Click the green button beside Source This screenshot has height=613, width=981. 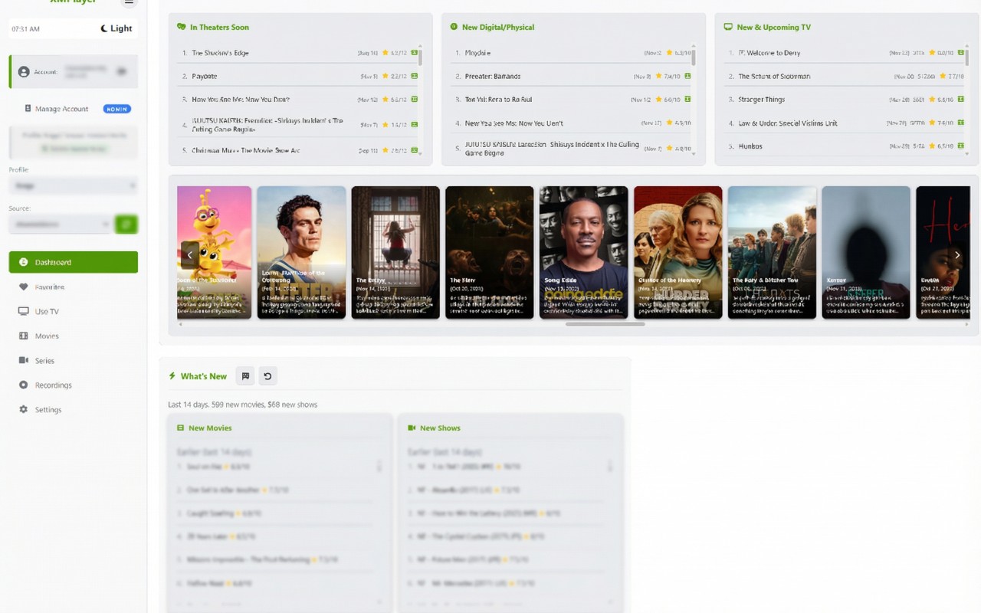point(126,224)
